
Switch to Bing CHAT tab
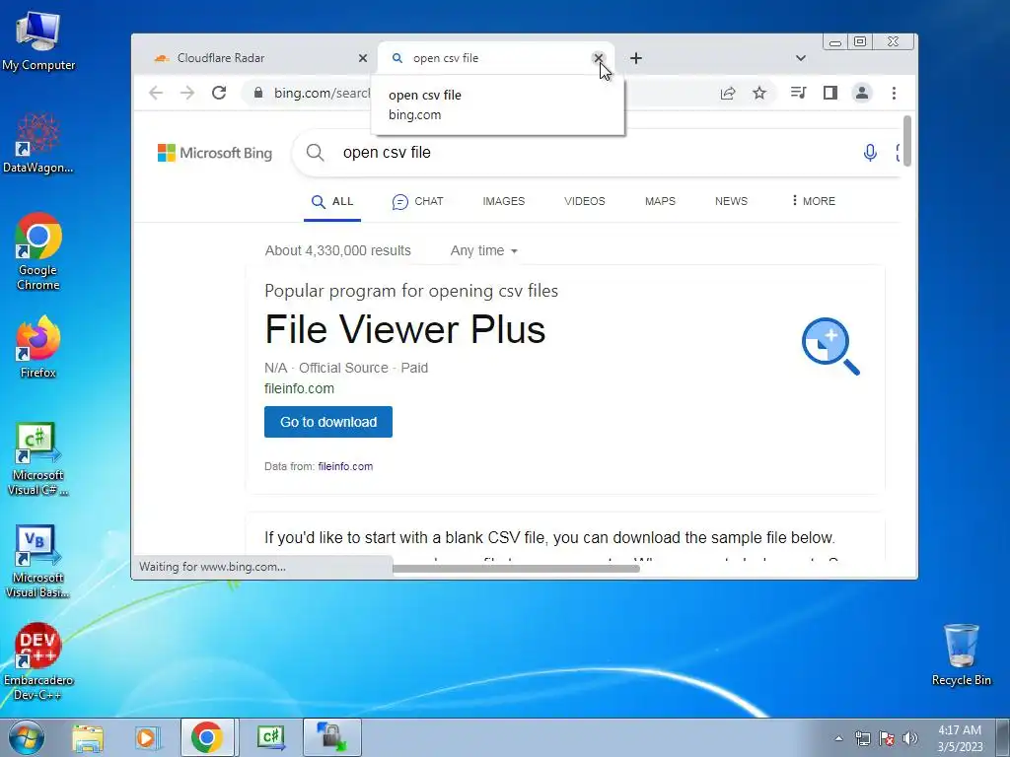point(417,201)
